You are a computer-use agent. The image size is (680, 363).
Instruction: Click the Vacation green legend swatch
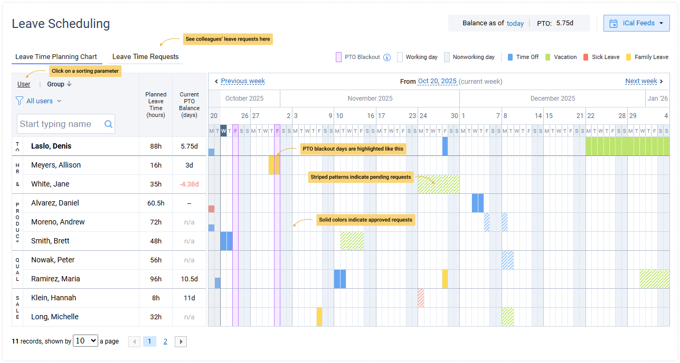548,57
